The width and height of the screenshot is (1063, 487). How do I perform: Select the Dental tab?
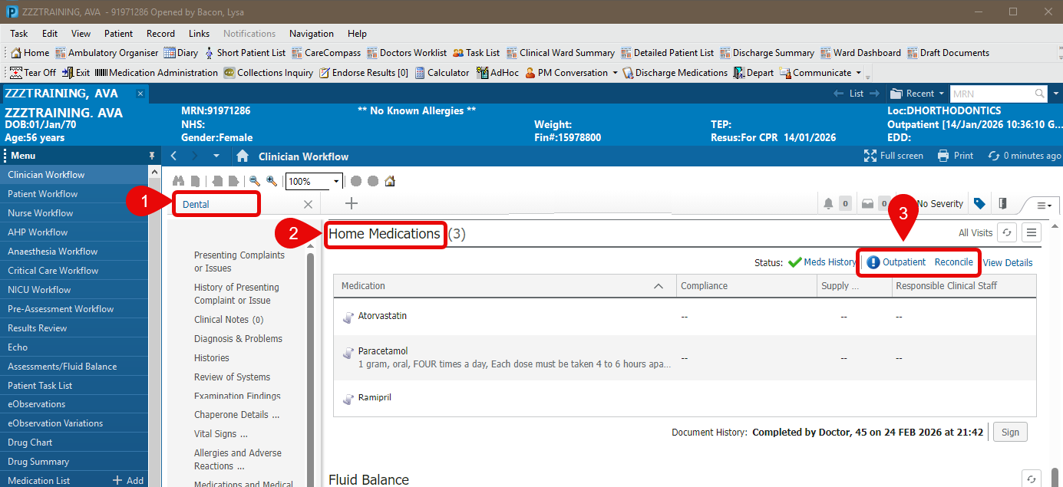click(x=215, y=205)
